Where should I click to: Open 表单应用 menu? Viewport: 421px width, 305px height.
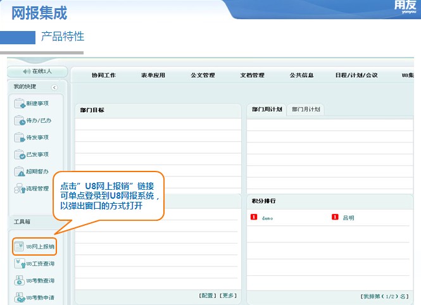tap(153, 75)
